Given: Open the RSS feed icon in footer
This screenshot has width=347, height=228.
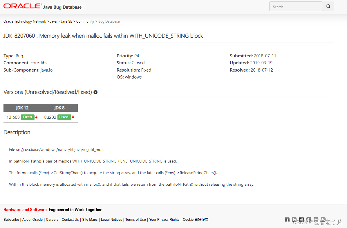Looking at the screenshot, I should [323, 220].
